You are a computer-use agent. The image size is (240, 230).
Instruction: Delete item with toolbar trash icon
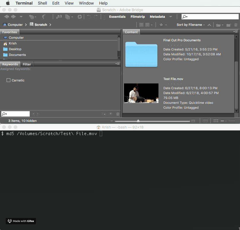[236, 25]
